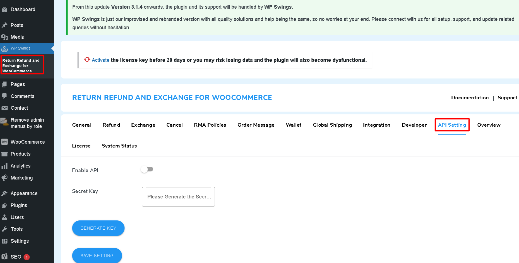This screenshot has width=519, height=263.
Task: Click the Secret Key input field
Action: pyautogui.click(x=178, y=197)
